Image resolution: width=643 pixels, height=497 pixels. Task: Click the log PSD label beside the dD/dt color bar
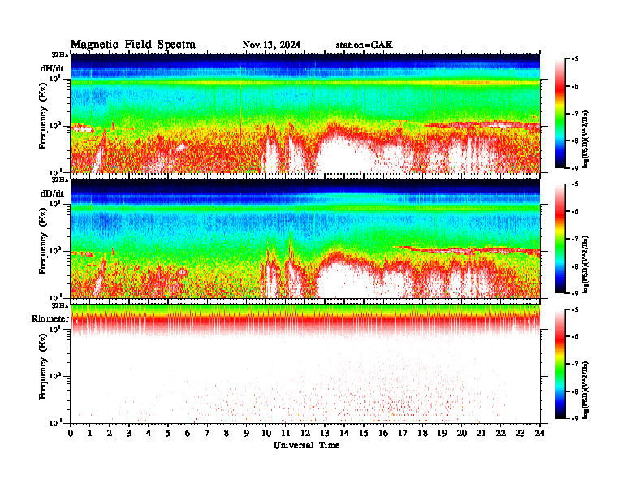[585, 264]
